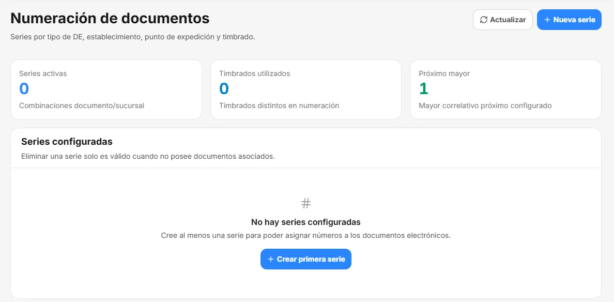This screenshot has width=614, height=302.
Task: Click Crear primera serie button
Action: click(306, 259)
